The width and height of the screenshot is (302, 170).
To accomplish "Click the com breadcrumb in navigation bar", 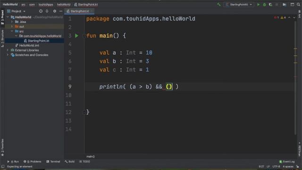I will coord(32,4).
